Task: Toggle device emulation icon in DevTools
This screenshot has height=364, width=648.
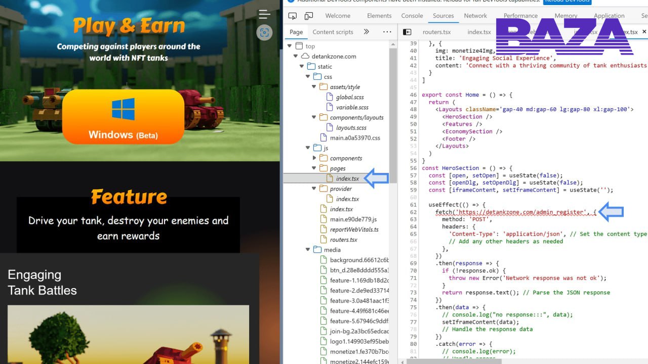Action: click(308, 16)
